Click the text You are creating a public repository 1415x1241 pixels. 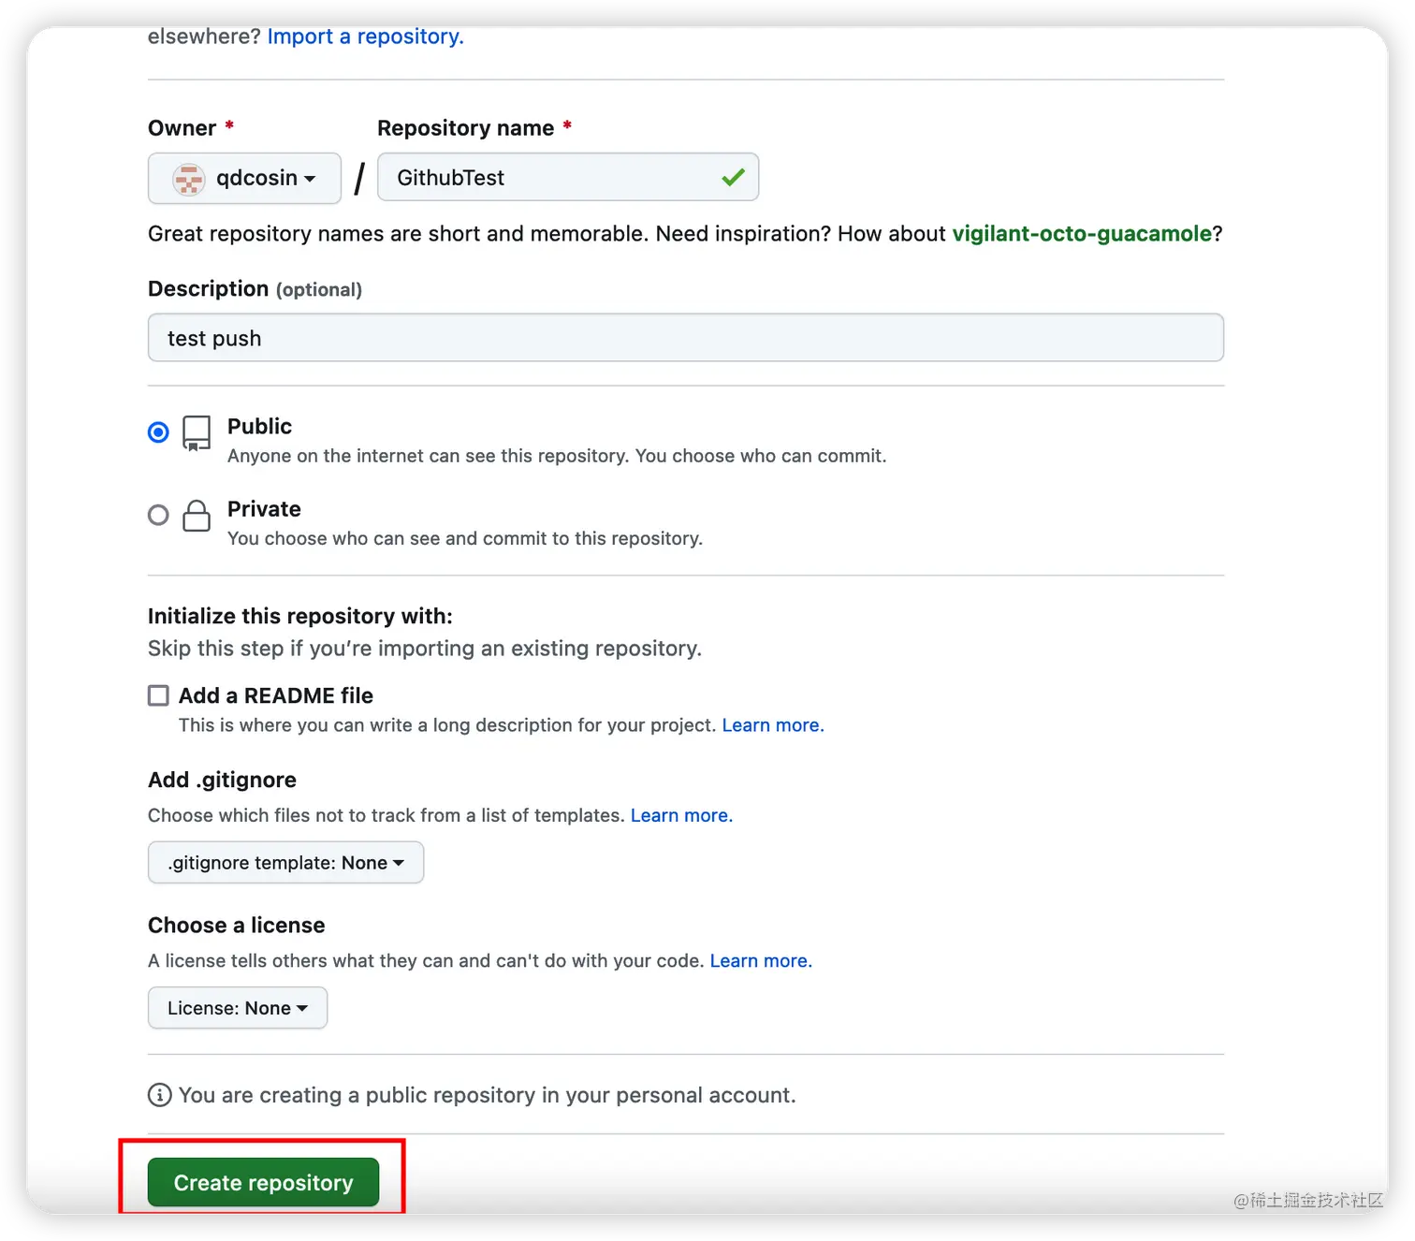click(488, 1095)
